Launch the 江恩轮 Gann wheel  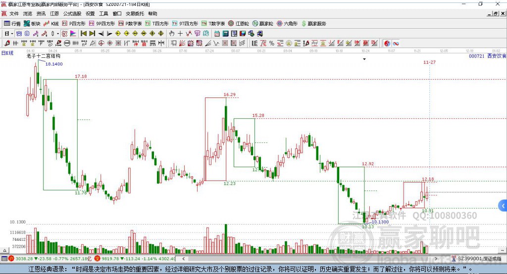point(239,24)
